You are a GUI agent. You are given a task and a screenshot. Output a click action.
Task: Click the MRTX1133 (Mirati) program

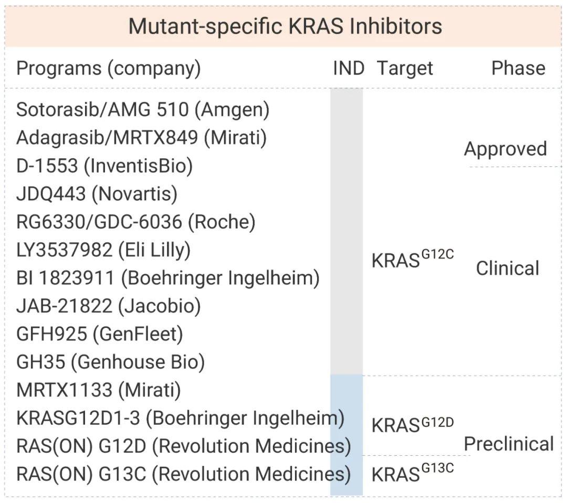(x=99, y=390)
